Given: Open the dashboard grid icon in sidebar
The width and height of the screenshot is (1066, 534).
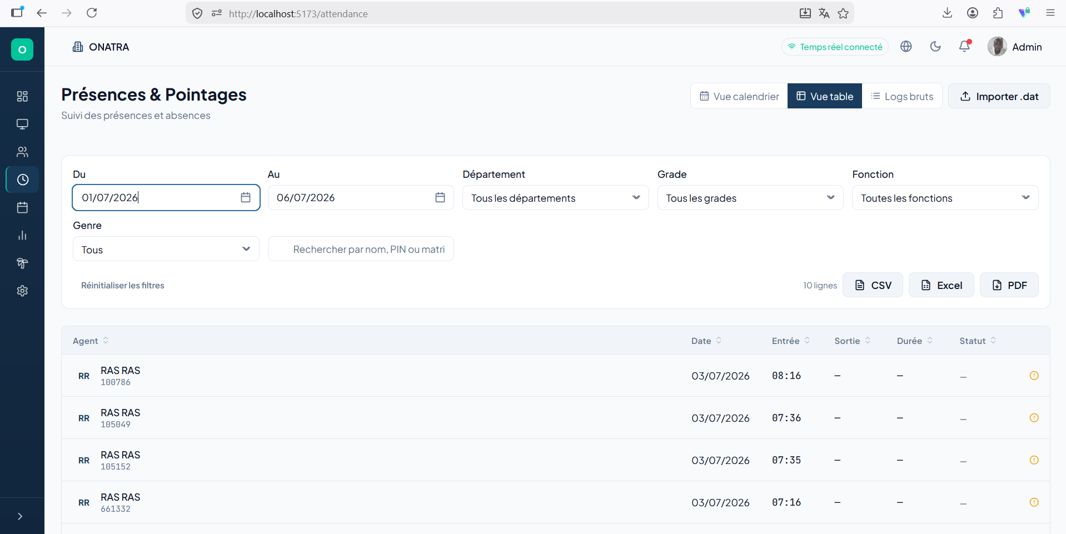Looking at the screenshot, I should pos(22,96).
